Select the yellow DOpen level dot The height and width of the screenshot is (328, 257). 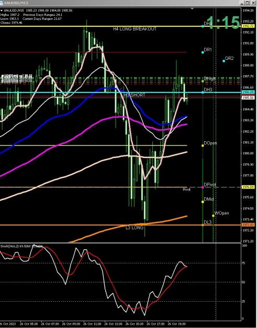pos(203,145)
